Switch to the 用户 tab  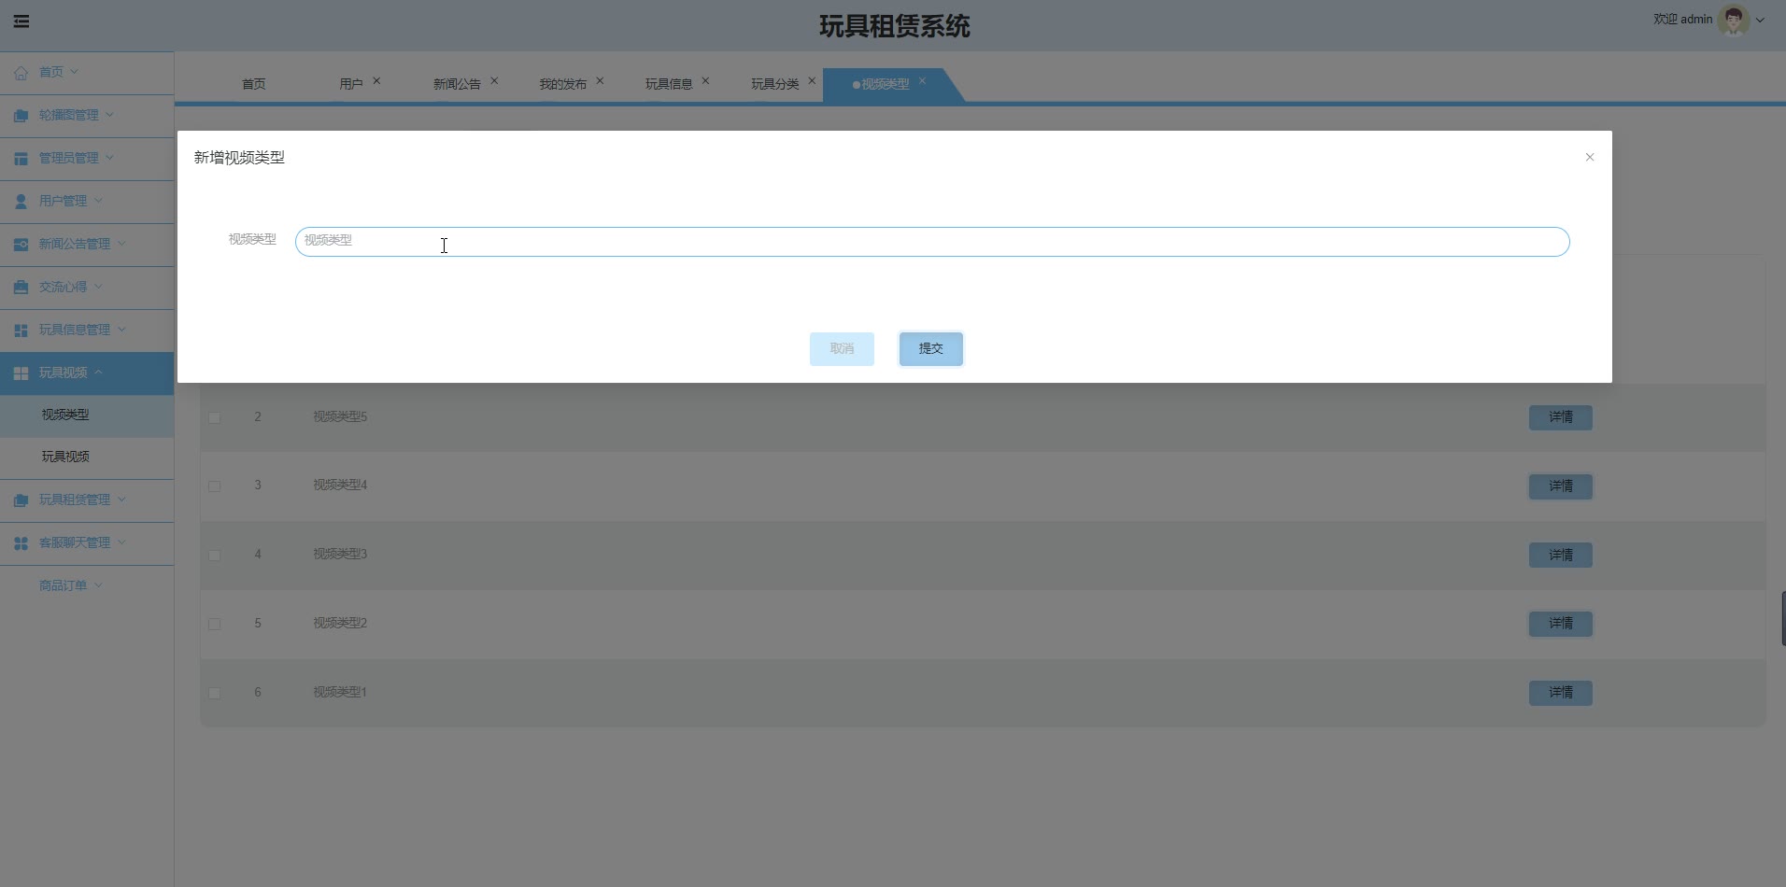(350, 84)
